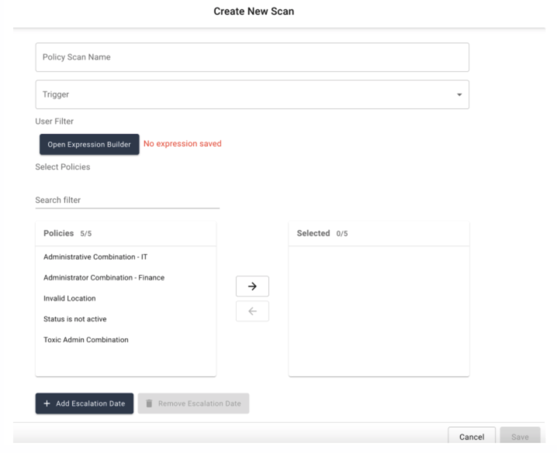Focus the Policy Scan Name field
The image size is (557, 453).
click(251, 57)
